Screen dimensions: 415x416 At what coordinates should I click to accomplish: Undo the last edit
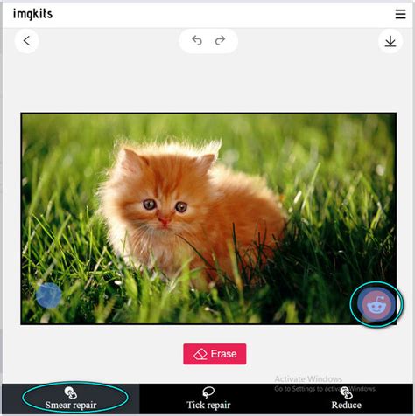pyautogui.click(x=197, y=40)
